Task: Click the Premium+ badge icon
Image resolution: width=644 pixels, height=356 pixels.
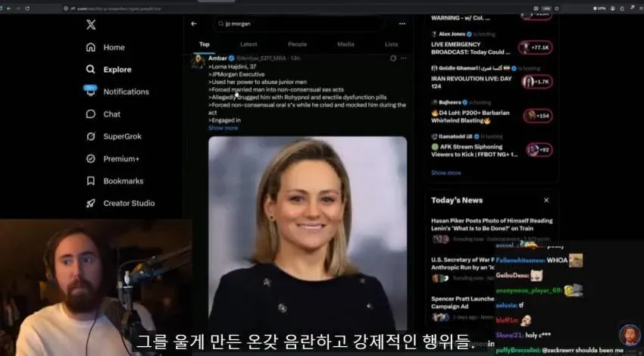Action: tap(91, 158)
